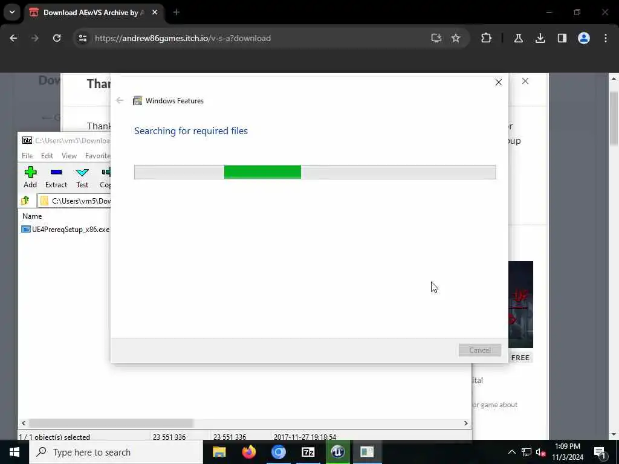View site information icon in address bar
This screenshot has width=619, height=464.
tap(82, 38)
